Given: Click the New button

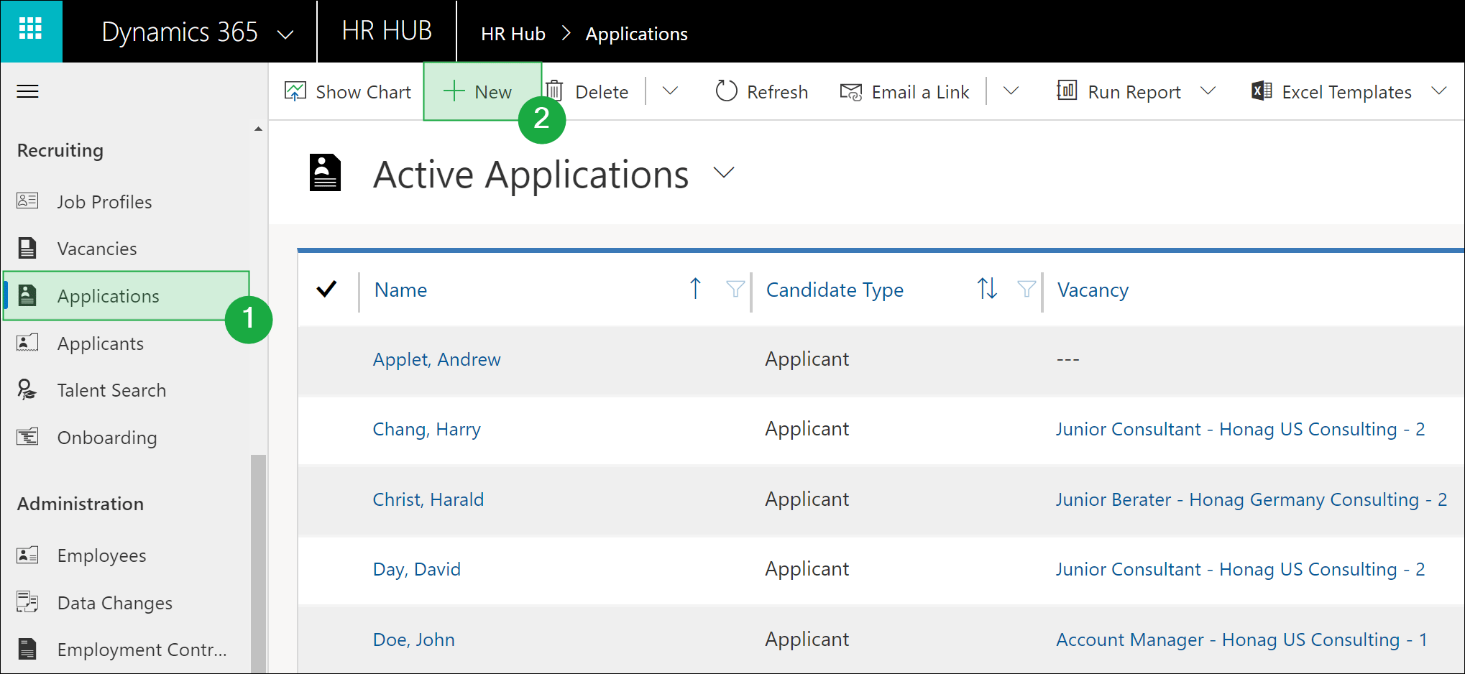Looking at the screenshot, I should point(482,91).
